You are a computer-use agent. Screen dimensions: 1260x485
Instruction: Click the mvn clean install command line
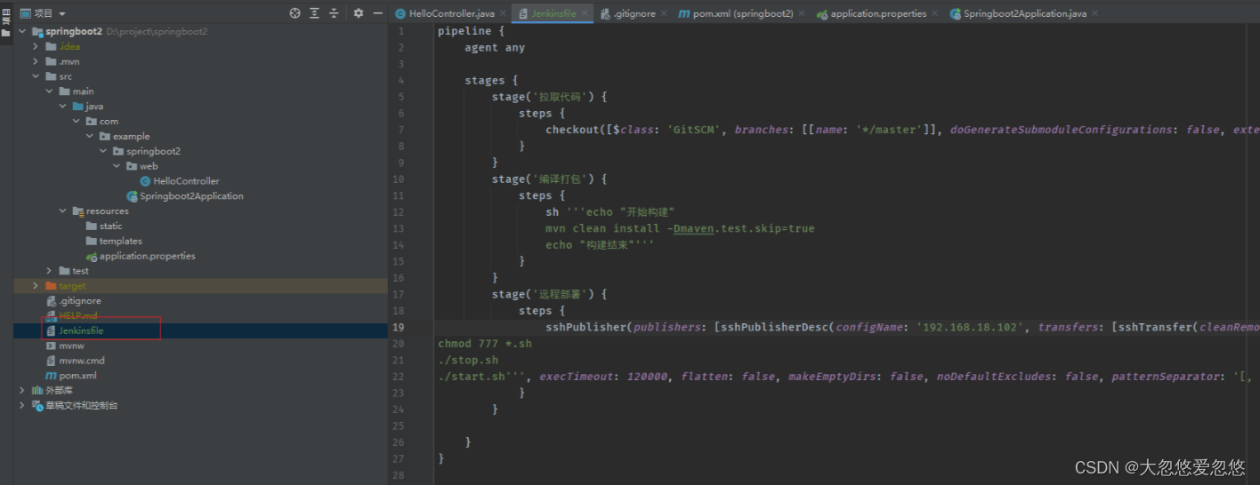point(680,228)
